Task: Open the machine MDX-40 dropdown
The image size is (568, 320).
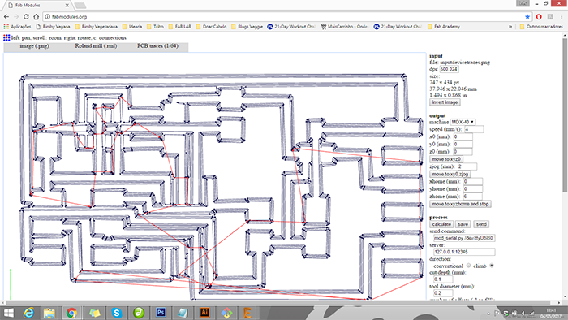Action: pos(463,122)
